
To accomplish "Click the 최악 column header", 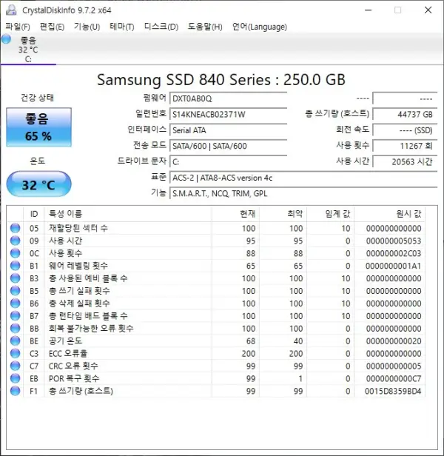I will [x=283, y=214].
